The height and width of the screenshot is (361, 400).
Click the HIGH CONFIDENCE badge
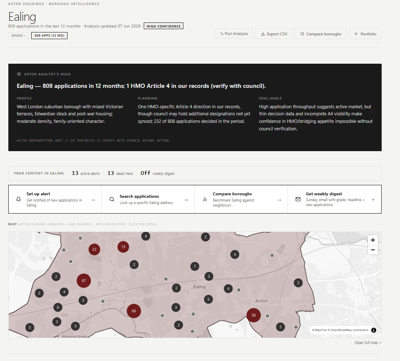pos(163,26)
